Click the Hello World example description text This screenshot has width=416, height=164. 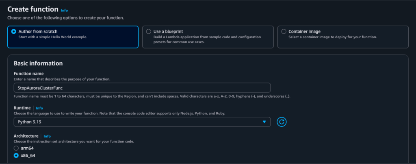click(x=53, y=37)
